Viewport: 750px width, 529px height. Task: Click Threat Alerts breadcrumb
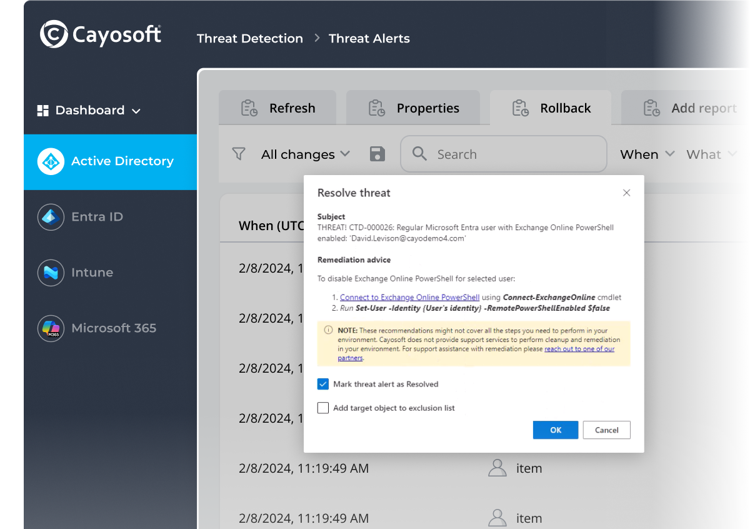pos(369,39)
